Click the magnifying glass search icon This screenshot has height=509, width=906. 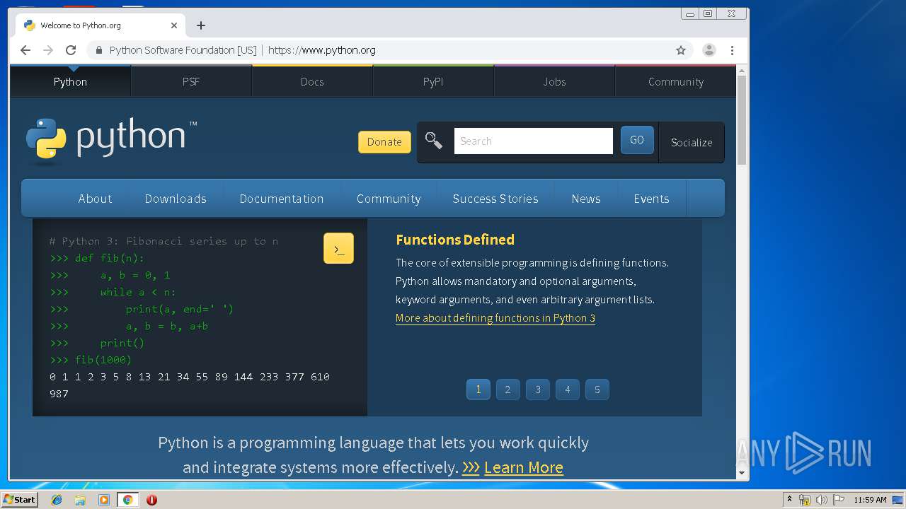point(434,141)
